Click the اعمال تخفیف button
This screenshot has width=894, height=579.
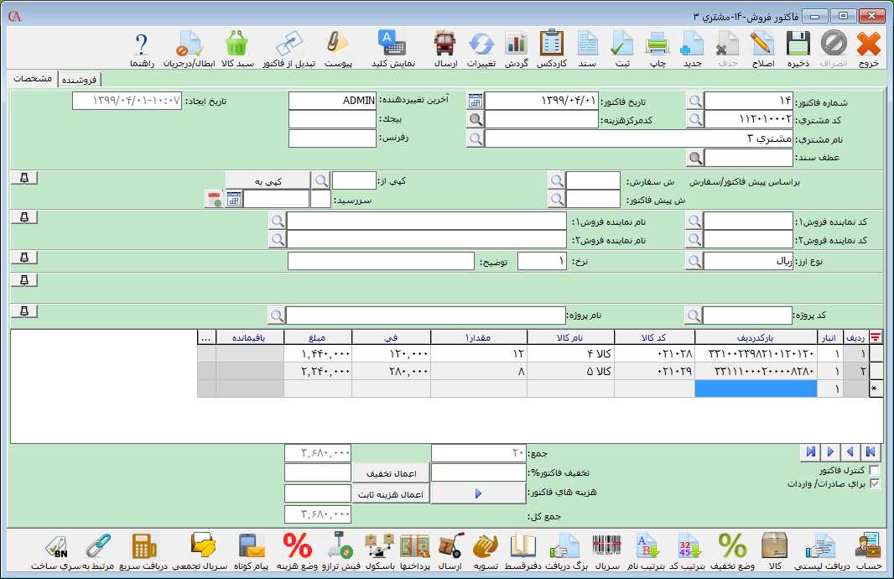tap(390, 473)
